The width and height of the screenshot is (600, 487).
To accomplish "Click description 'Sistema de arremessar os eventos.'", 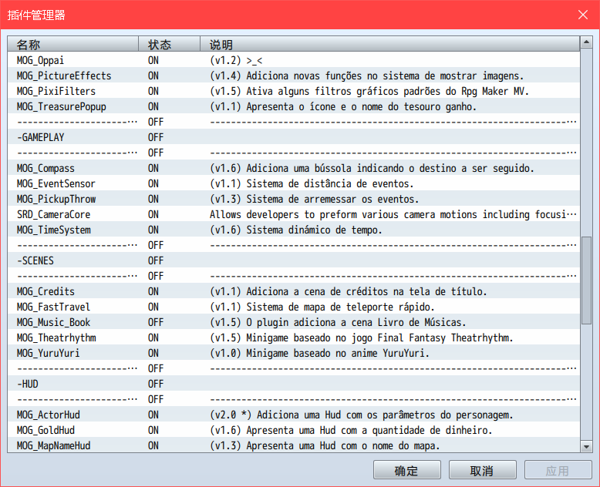I will coord(314,199).
